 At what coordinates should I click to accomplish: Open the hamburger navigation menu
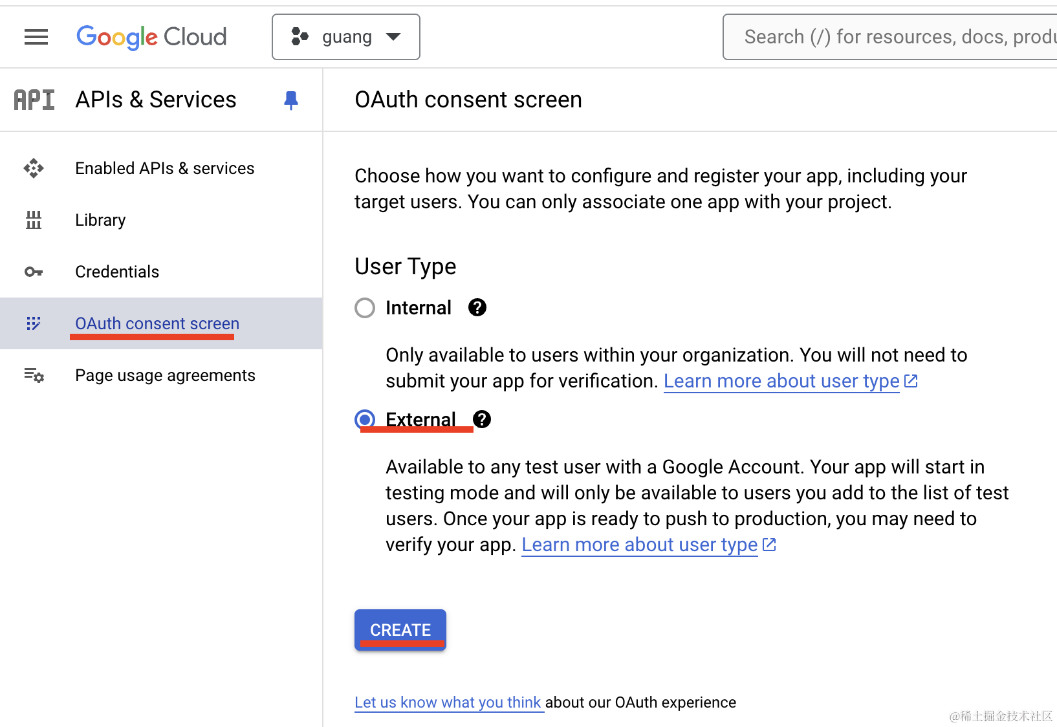coord(36,38)
